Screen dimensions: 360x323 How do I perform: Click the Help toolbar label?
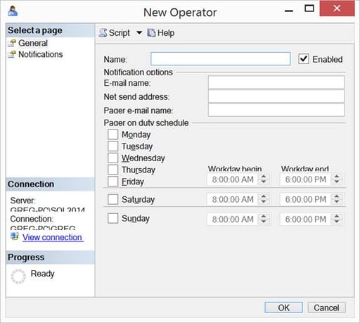[166, 33]
